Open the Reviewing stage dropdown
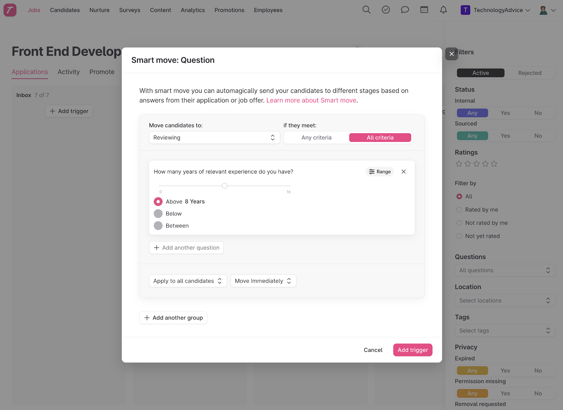Screen dimensions: 563x410 pos(214,138)
